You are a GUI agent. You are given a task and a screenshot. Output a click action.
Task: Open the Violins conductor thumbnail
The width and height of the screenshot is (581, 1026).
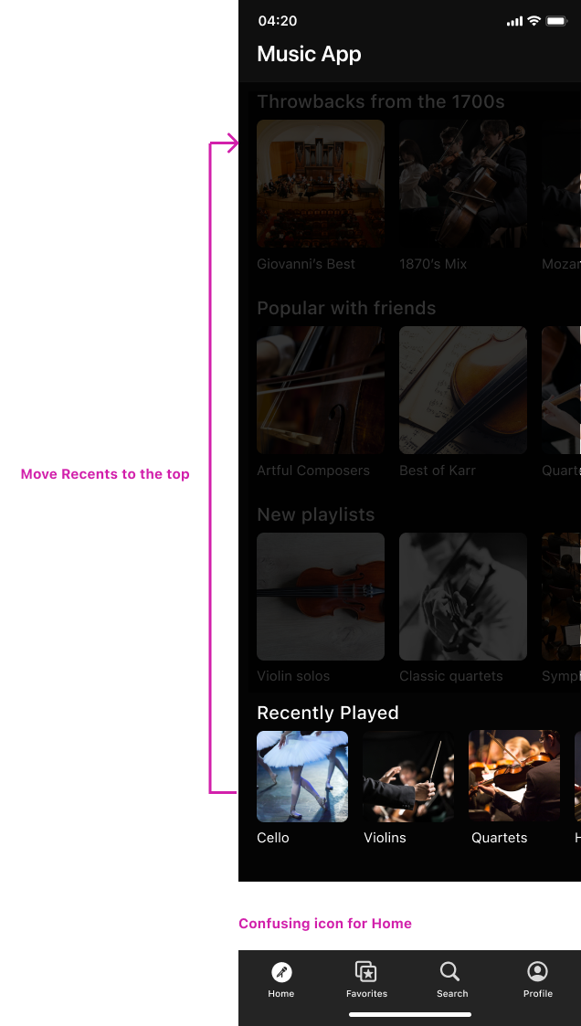click(408, 776)
